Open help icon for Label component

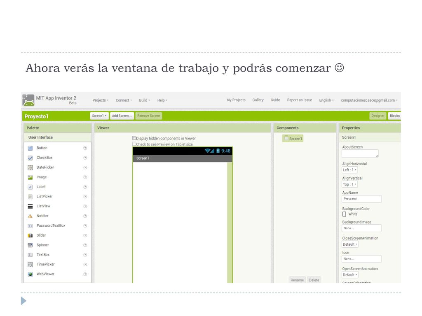[x=85, y=187]
